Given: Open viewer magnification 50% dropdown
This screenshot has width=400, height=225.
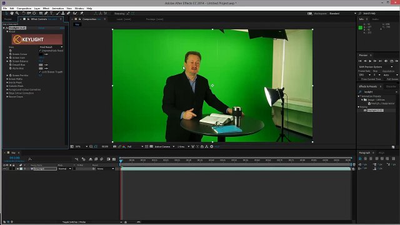Looking at the screenshot, I should [81, 147].
